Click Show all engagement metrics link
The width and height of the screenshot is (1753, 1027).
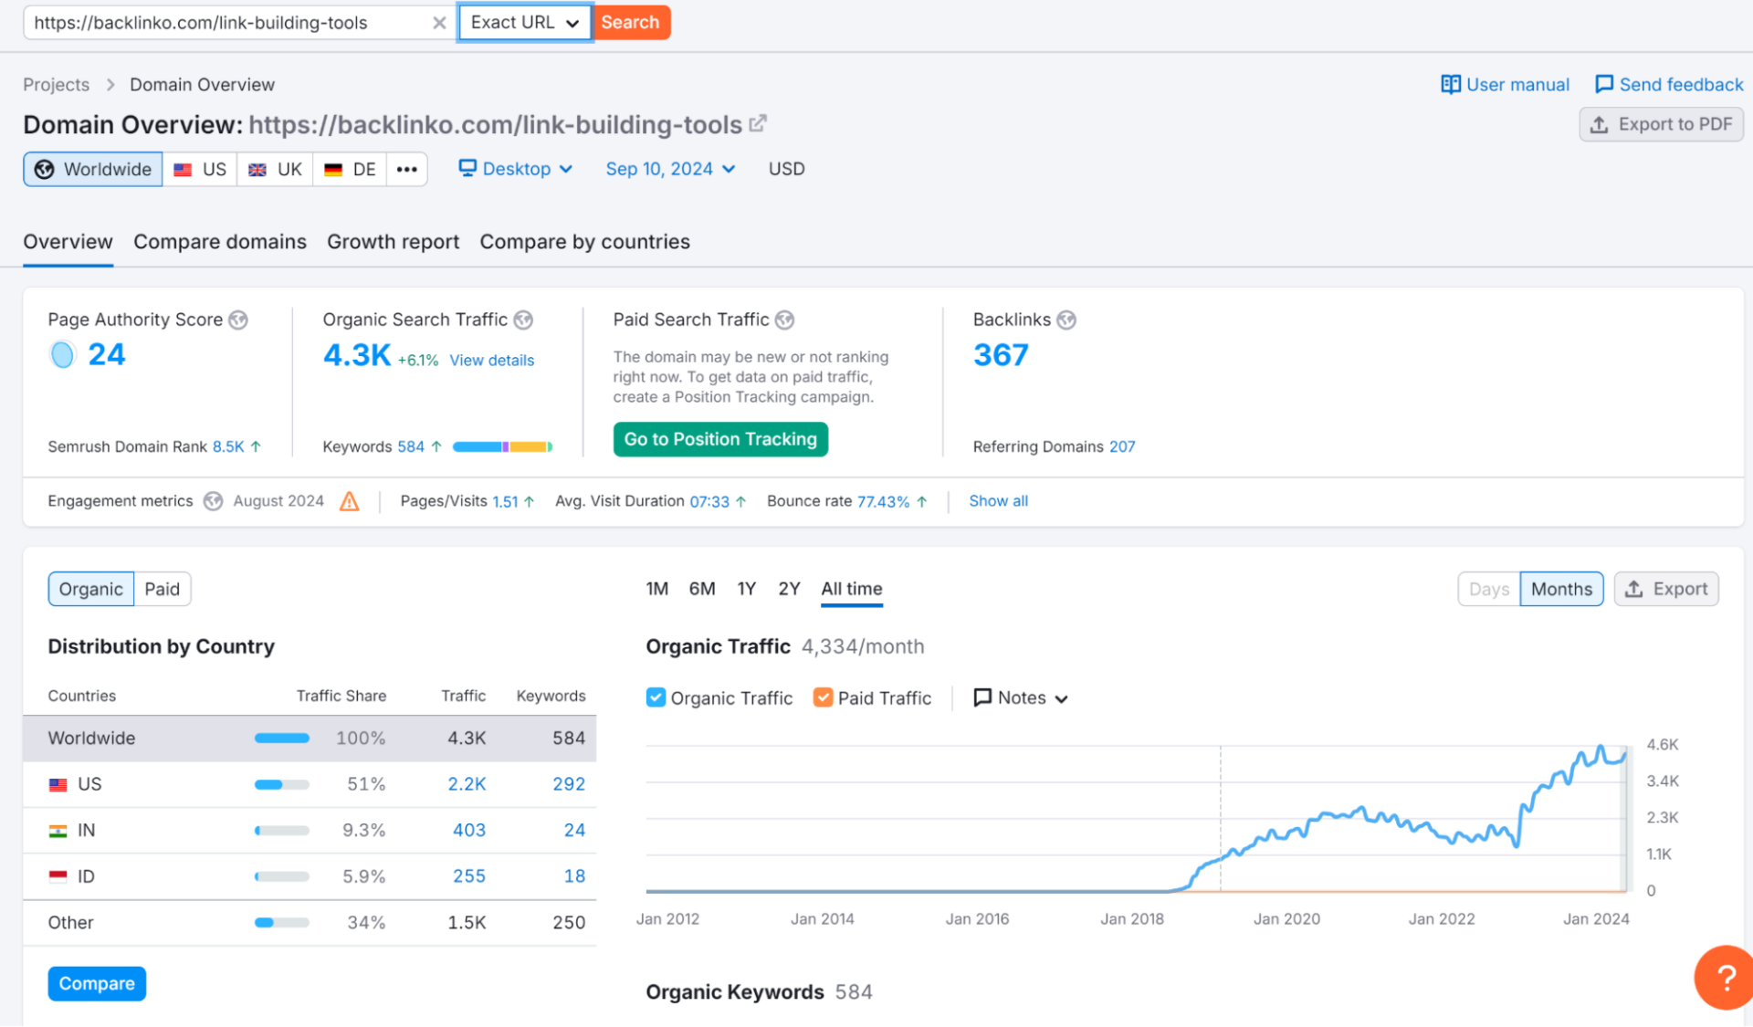tap(998, 500)
